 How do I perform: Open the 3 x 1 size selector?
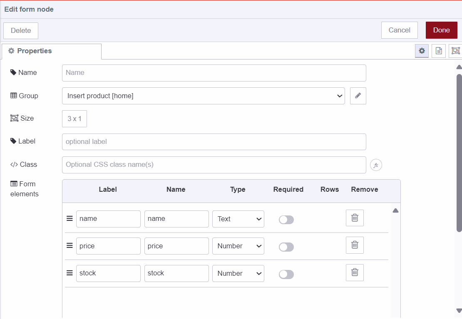pyautogui.click(x=74, y=119)
